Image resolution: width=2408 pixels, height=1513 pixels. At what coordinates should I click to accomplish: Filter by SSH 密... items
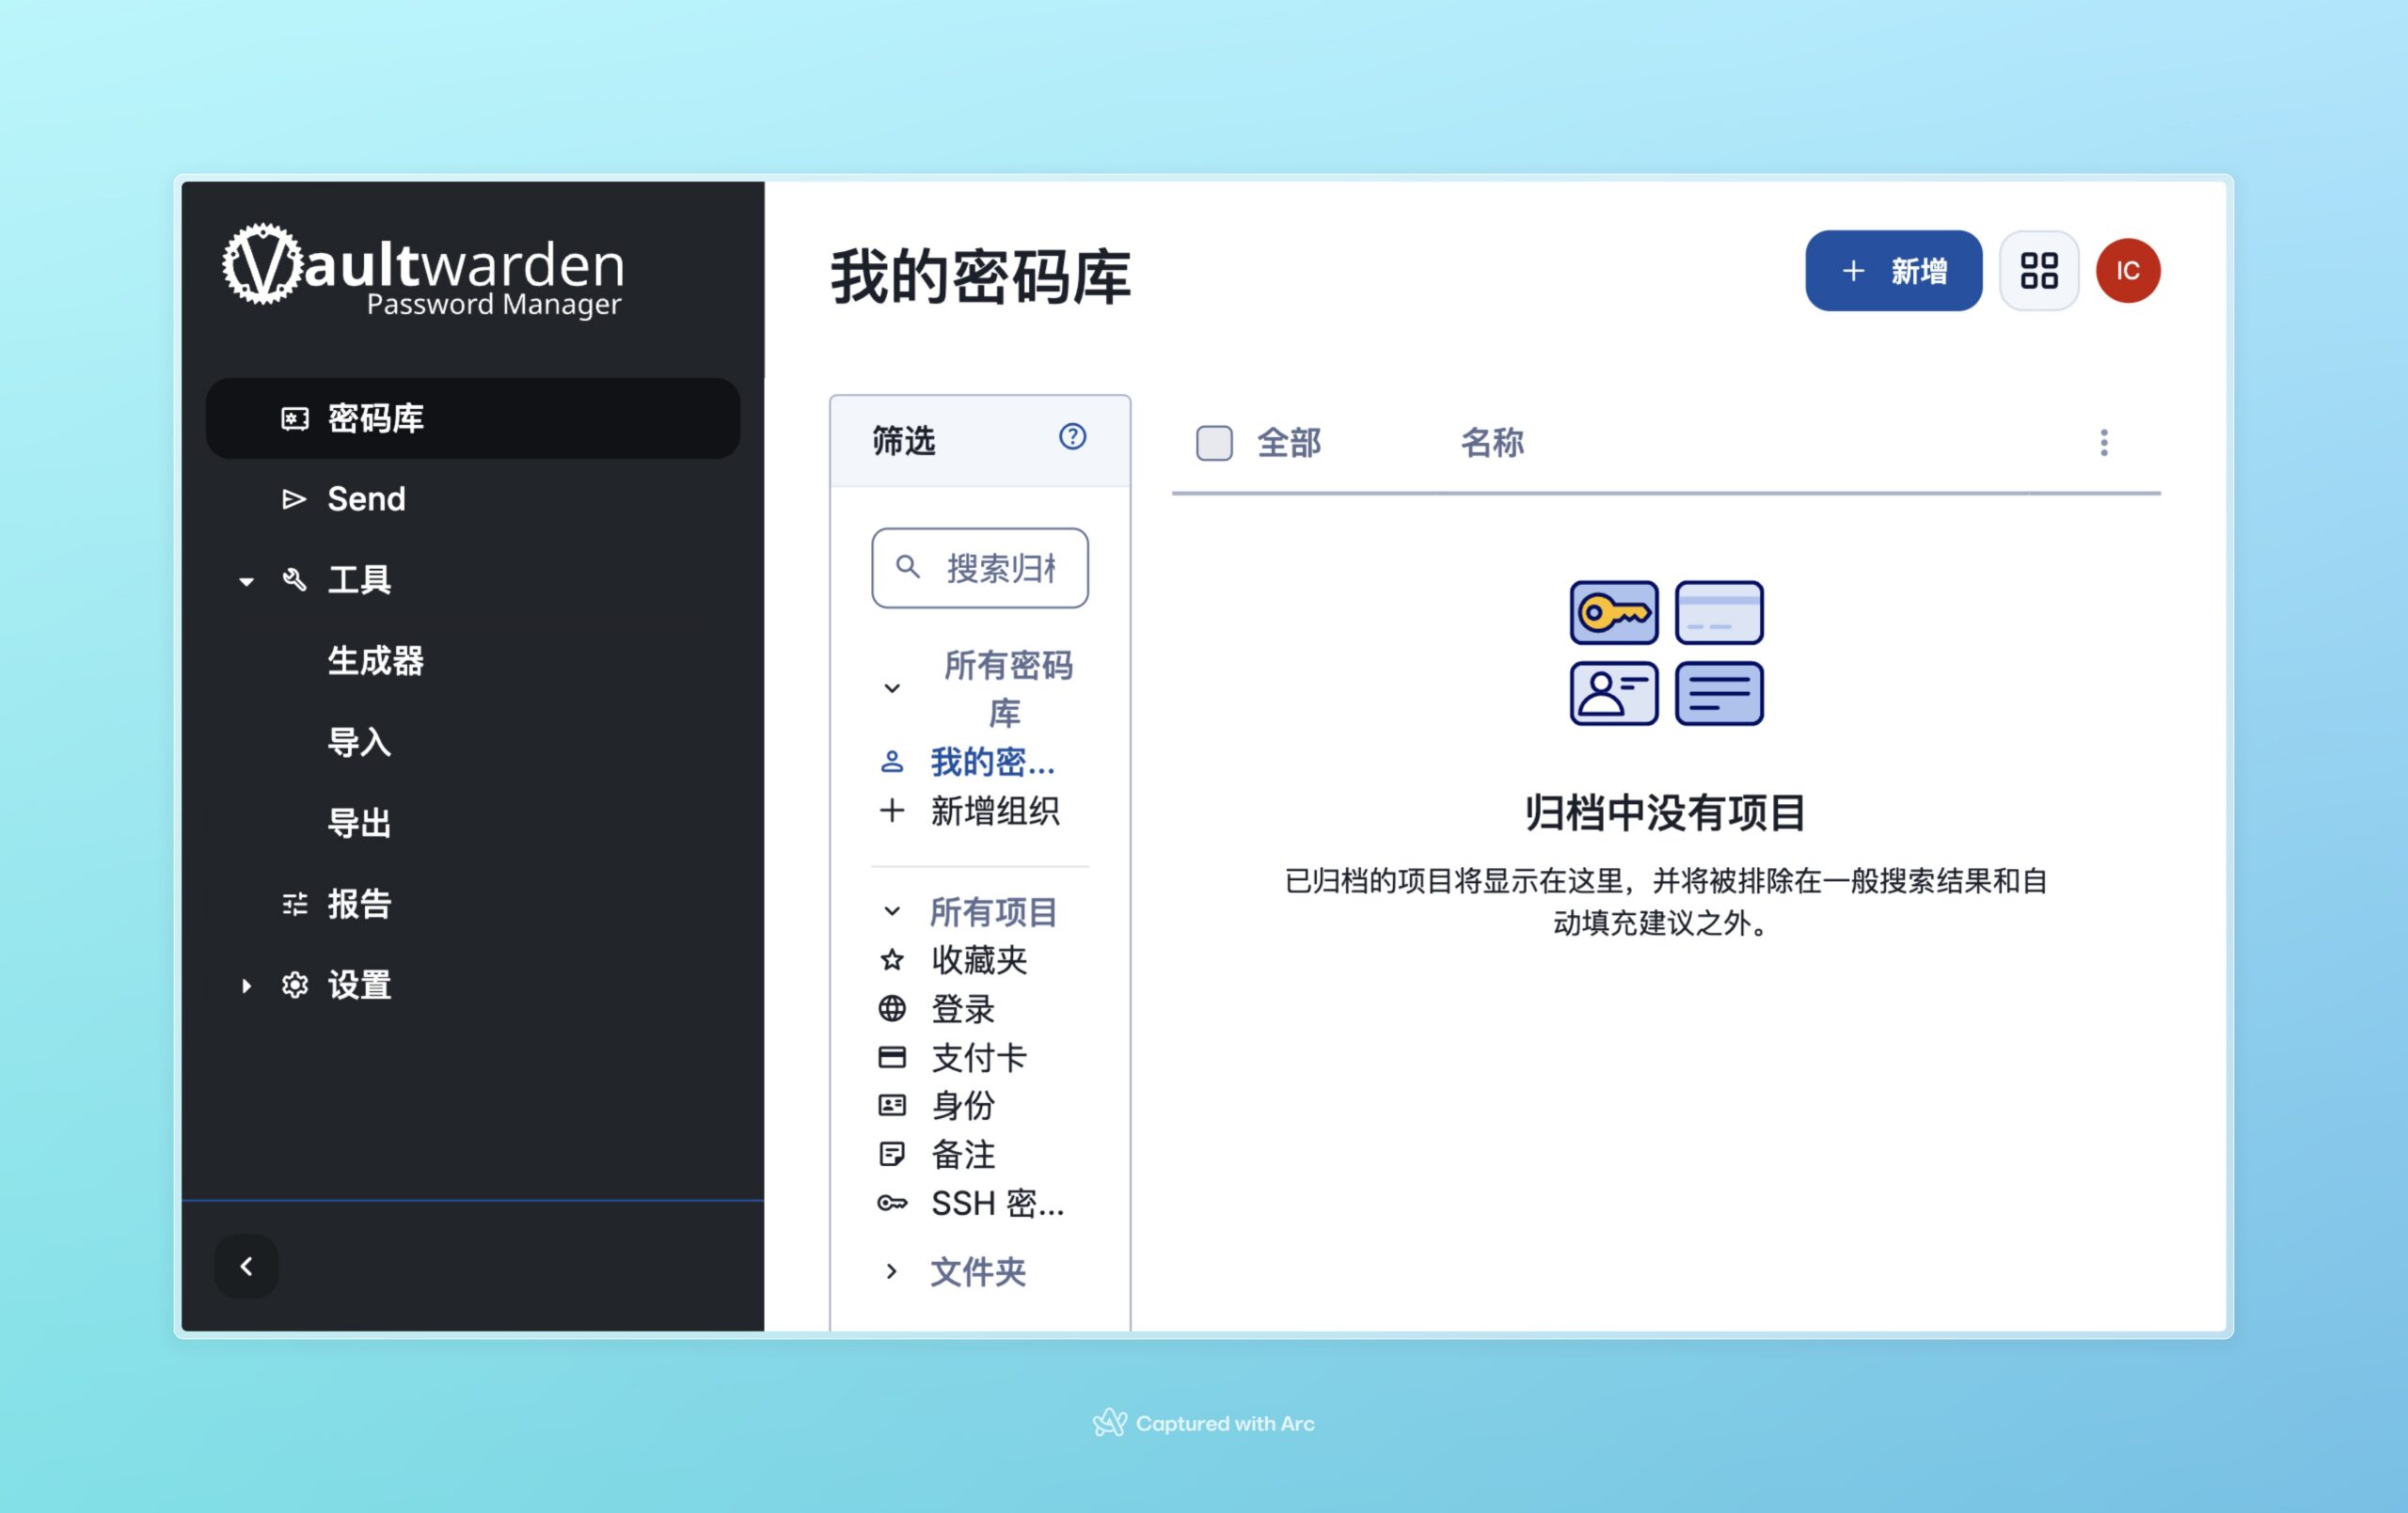tap(997, 1203)
